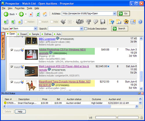Click the magnifier icon atop My Saved Searches
Image resolution: width=145 pixels, height=121 pixels.
(x=3, y=34)
